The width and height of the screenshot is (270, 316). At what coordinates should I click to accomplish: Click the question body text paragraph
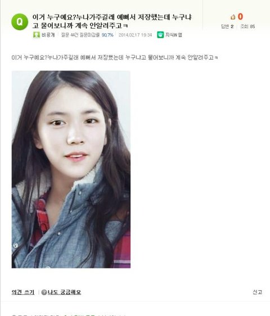[x=115, y=57]
